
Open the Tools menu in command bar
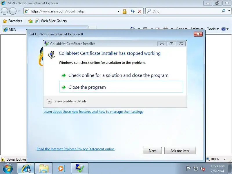[x=213, y=29]
